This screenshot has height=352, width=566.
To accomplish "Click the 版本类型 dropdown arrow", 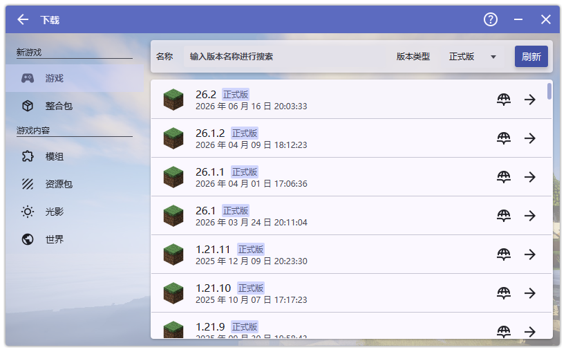I will click(x=493, y=57).
